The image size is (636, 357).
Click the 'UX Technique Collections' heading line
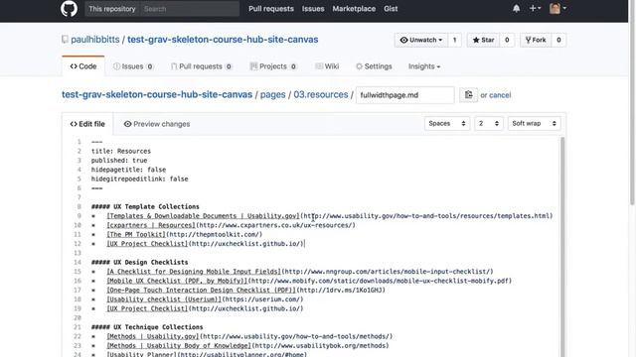point(147,327)
